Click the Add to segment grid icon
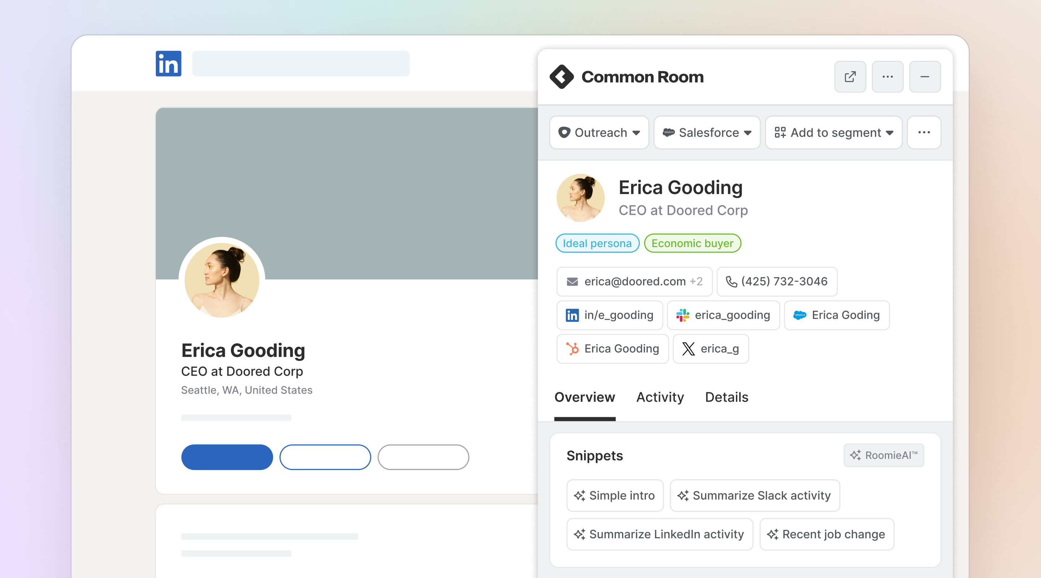Viewport: 1041px width, 578px height. [780, 133]
